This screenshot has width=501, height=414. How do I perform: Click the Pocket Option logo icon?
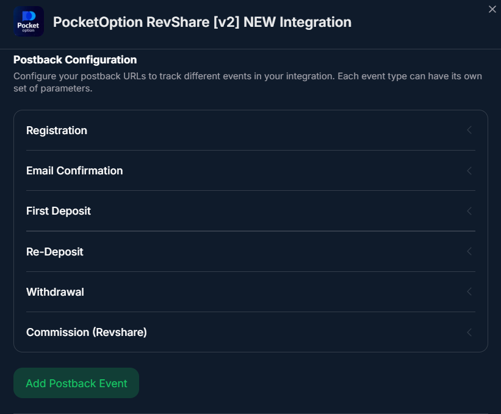pos(29,21)
